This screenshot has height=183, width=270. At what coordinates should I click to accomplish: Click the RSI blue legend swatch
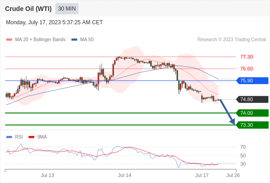pos(9,137)
